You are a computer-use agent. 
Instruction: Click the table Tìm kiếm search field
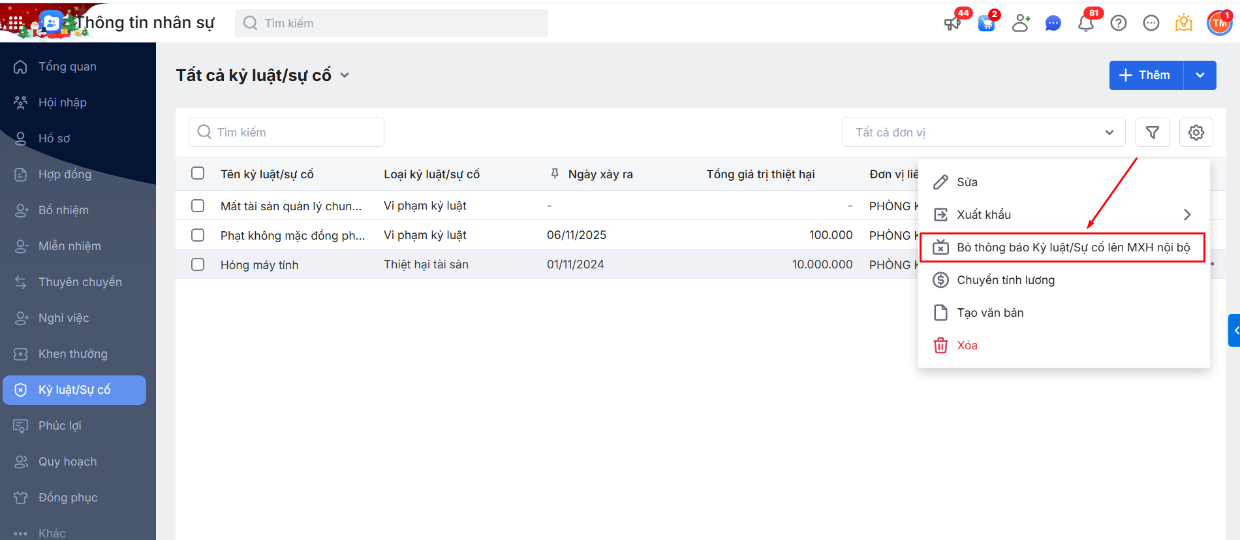[287, 133]
